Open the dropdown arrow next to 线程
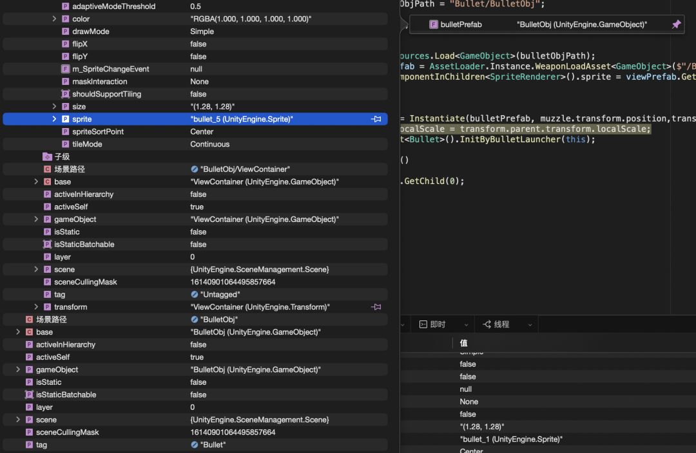The width and height of the screenshot is (696, 453). (x=529, y=324)
